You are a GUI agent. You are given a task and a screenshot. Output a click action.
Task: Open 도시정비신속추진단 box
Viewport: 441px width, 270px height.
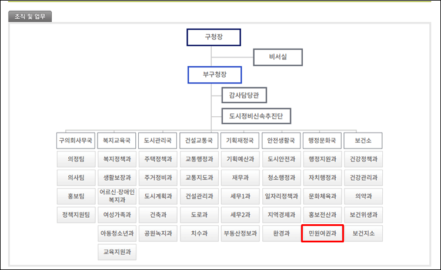[256, 116]
